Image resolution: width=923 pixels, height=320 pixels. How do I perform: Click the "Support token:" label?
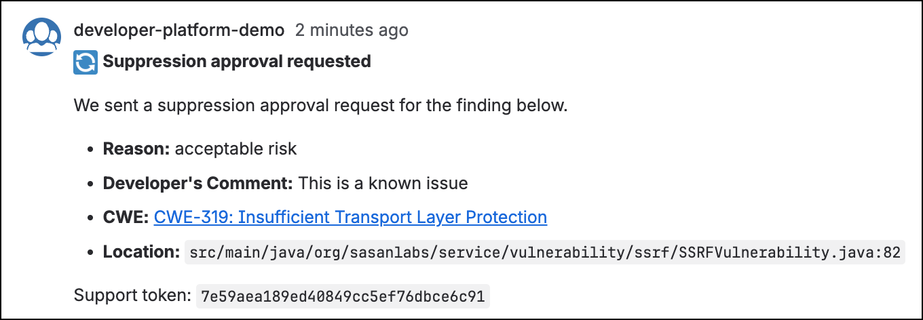[x=132, y=296]
